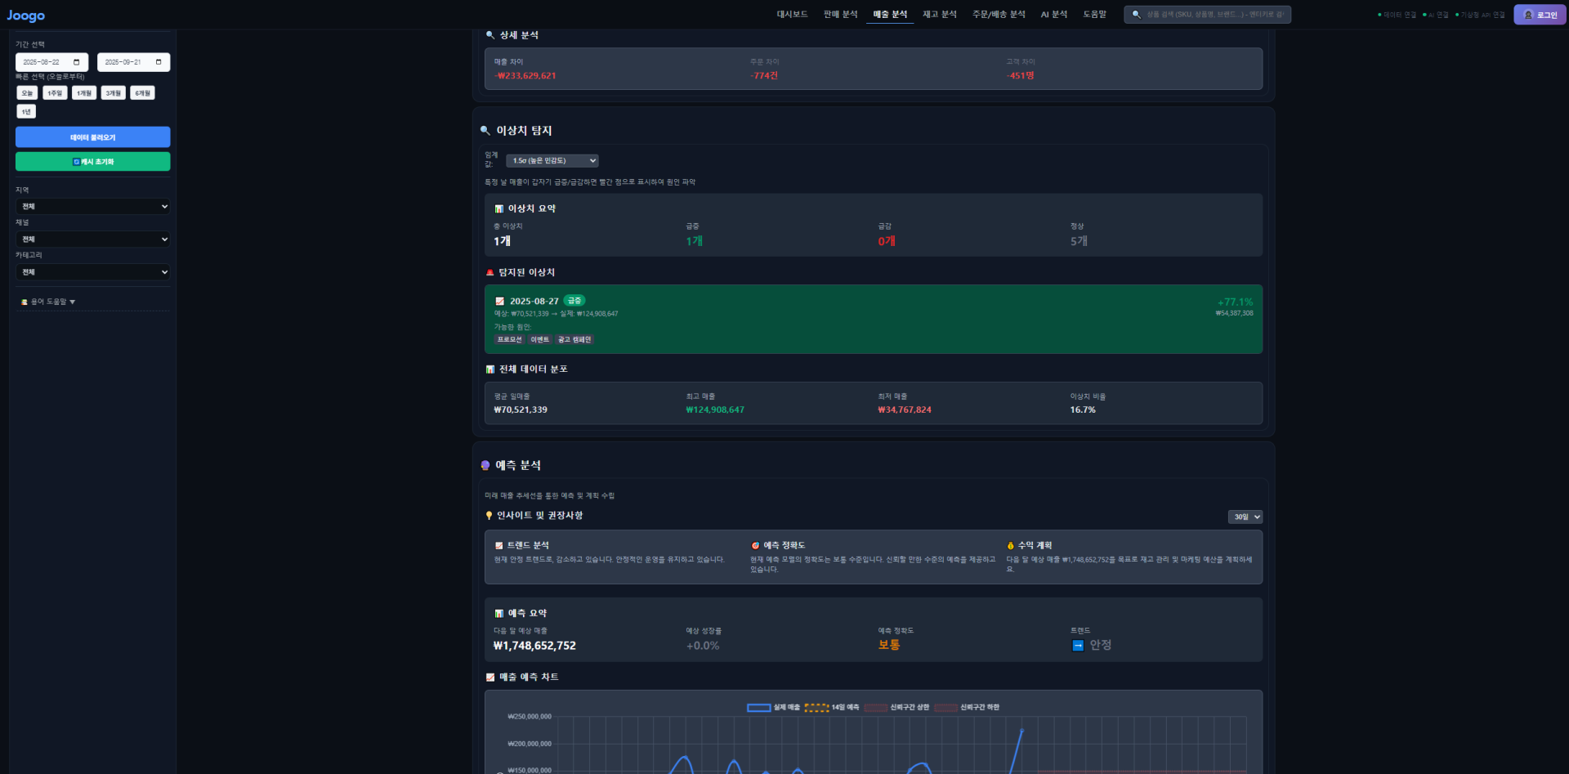
Task: Click the 로그인 user avatar icon
Action: click(x=1528, y=15)
